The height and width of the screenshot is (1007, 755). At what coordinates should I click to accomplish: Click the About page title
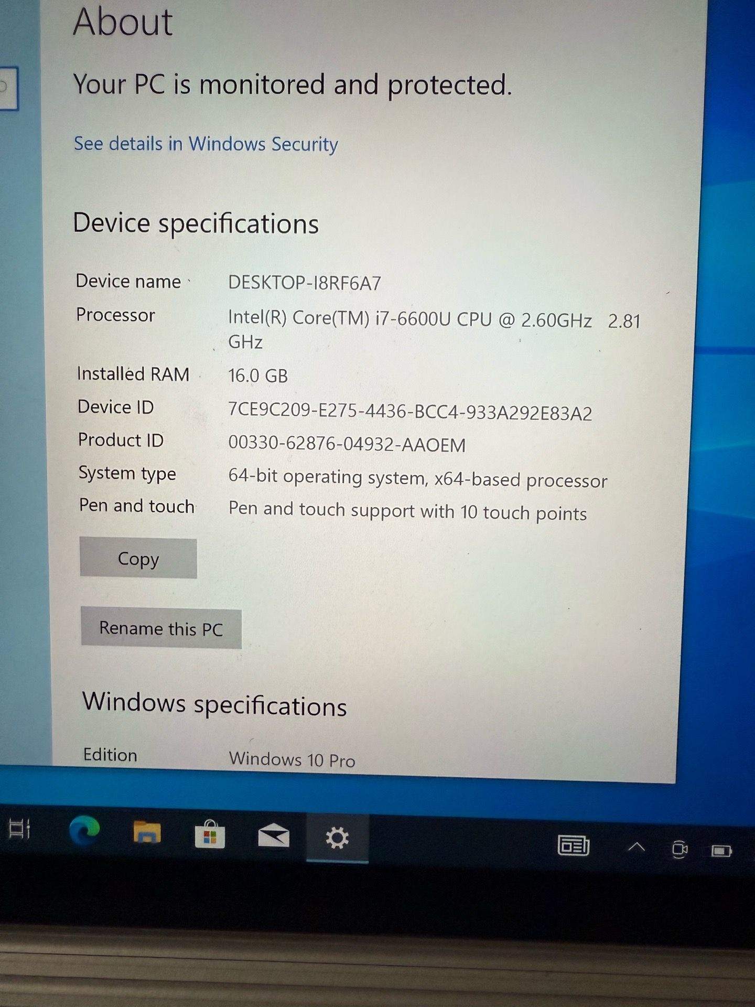pos(123,22)
